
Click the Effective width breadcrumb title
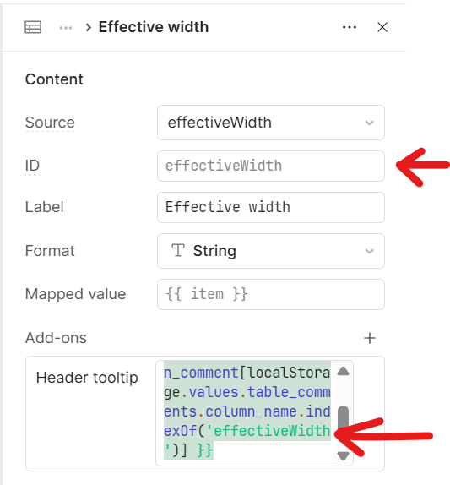click(154, 27)
